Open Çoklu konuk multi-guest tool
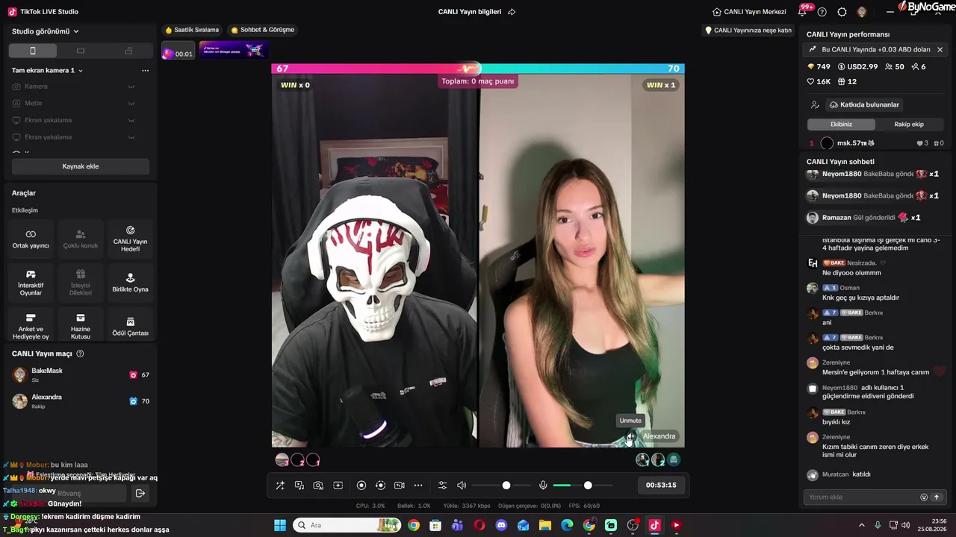Image resolution: width=956 pixels, height=537 pixels. pos(81,239)
